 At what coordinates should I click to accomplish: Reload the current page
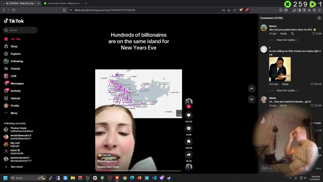[x=14, y=10]
